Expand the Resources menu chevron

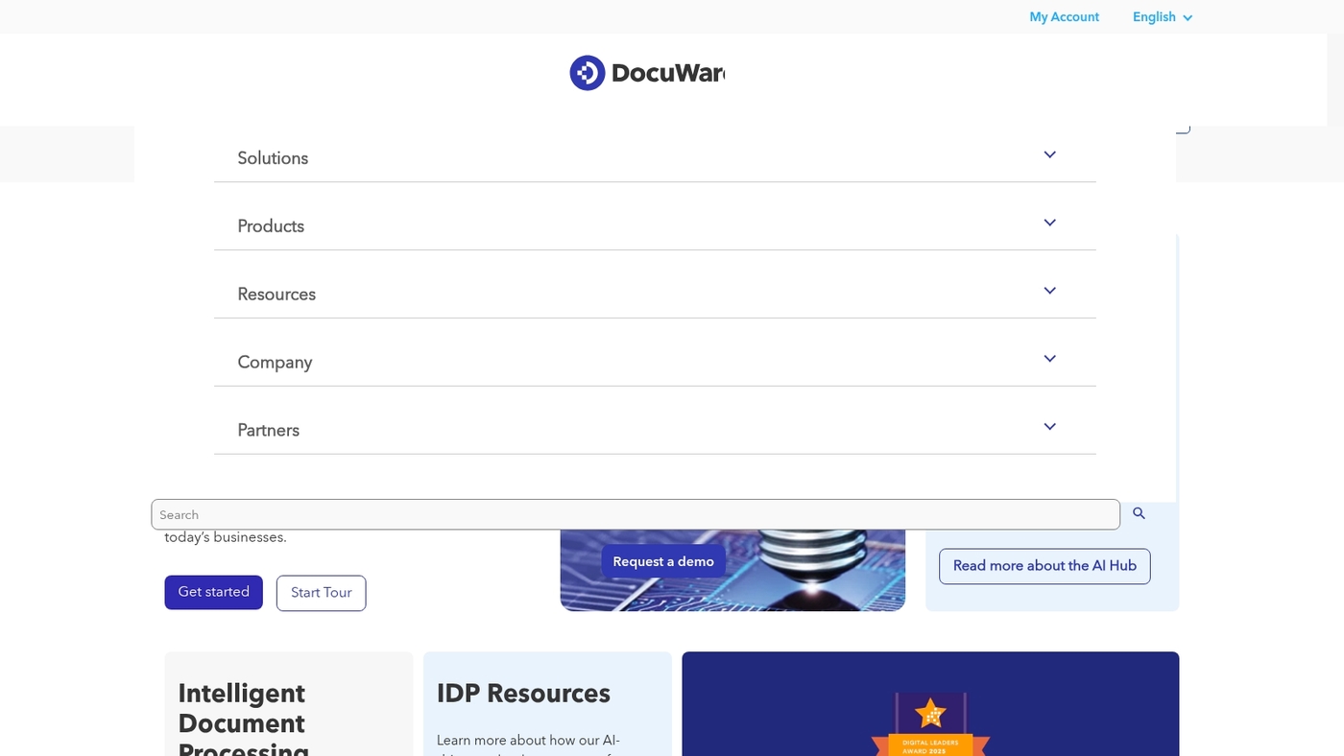[x=1049, y=291]
